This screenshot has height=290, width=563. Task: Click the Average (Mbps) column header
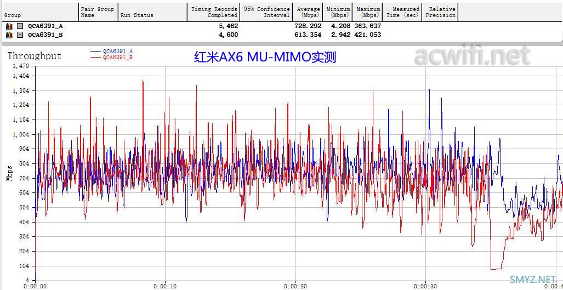(x=309, y=12)
